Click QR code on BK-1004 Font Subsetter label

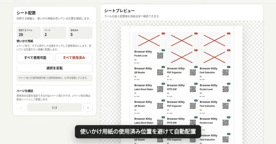[226, 72]
